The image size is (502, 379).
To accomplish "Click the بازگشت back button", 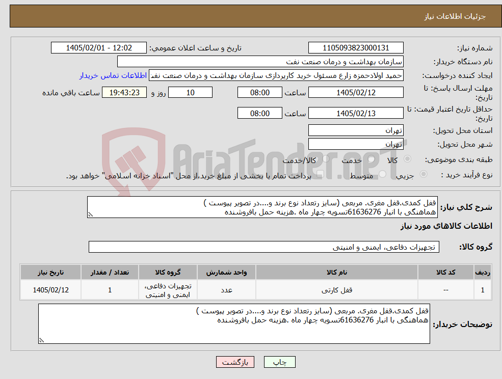I will 235,362.
